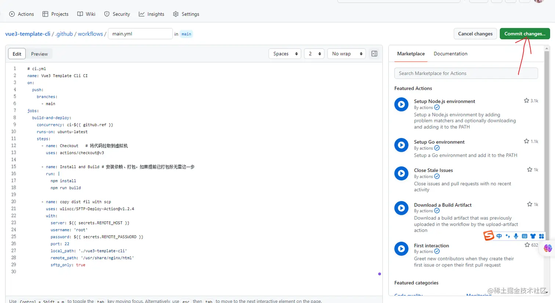This screenshot has width=555, height=303.
Task: Open the vue3-template-cli breadcrumb link
Action: (28, 34)
